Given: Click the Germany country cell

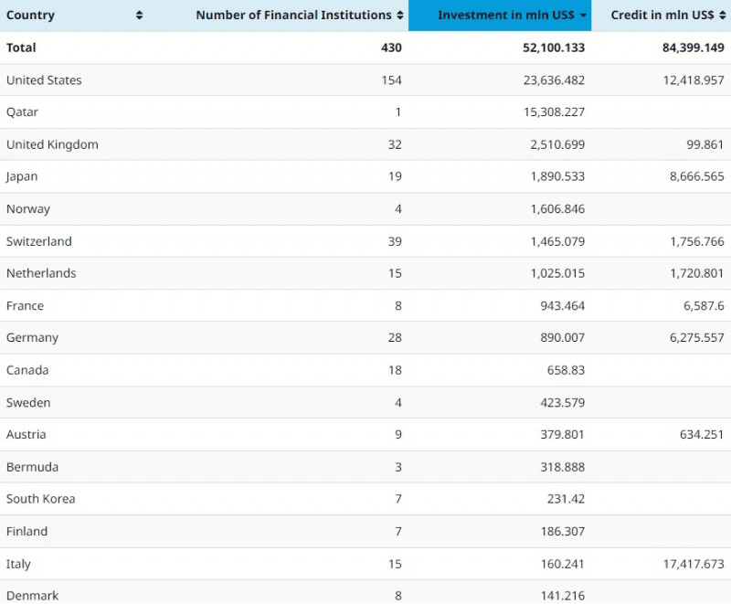Looking at the screenshot, I should 32,338.
